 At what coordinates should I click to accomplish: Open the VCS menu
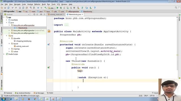click(58, 4)
